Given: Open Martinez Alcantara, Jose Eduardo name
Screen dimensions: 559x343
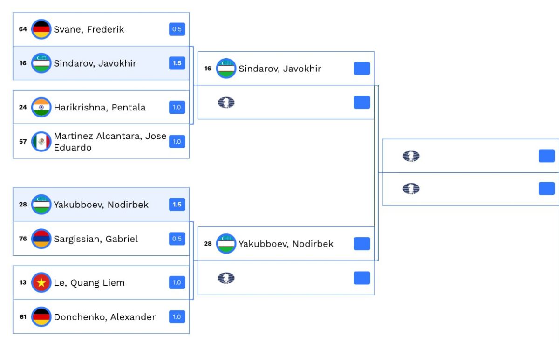Looking at the screenshot, I should (110, 142).
